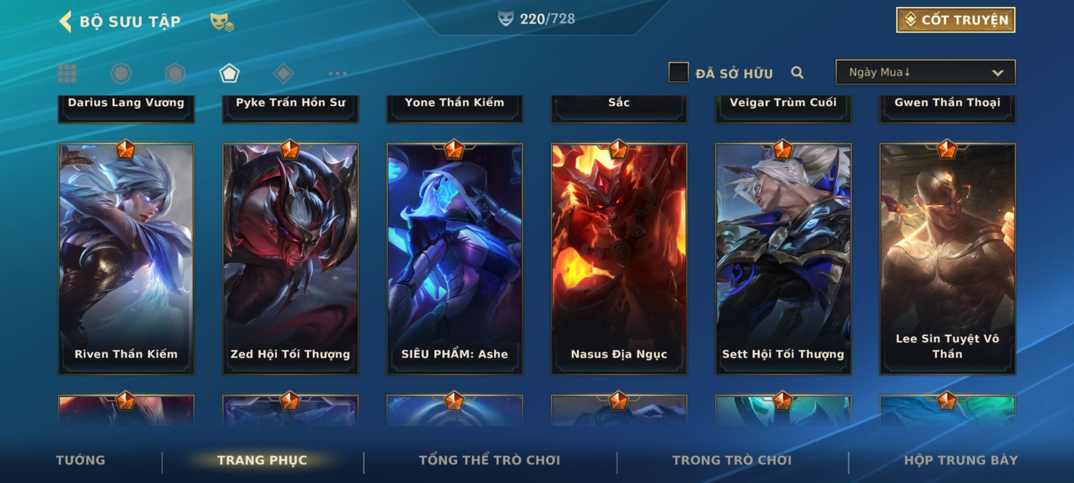Screen dimensions: 1074x483
Task: Go to Trong Trò Chơi tab
Action: 732,460
